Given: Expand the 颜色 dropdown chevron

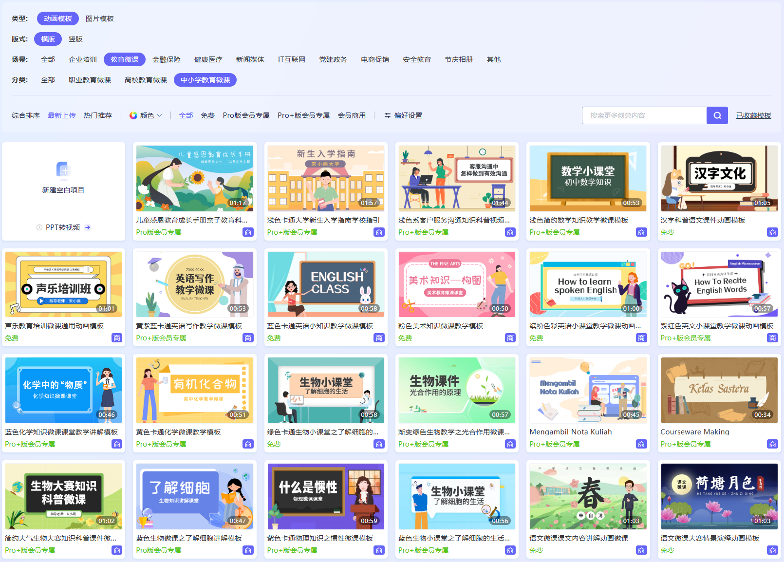Looking at the screenshot, I should (x=159, y=115).
